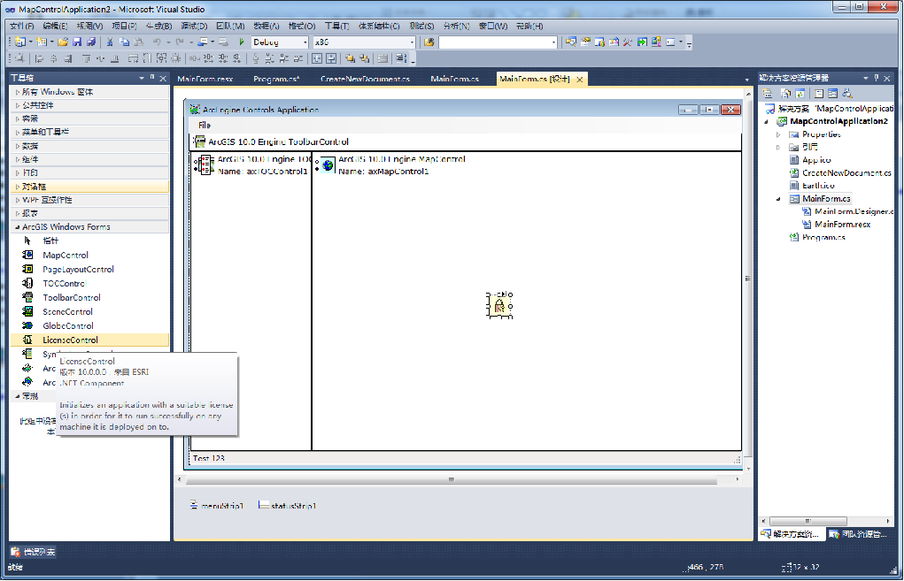Click the LicenseControl icon on the form

click(x=499, y=306)
